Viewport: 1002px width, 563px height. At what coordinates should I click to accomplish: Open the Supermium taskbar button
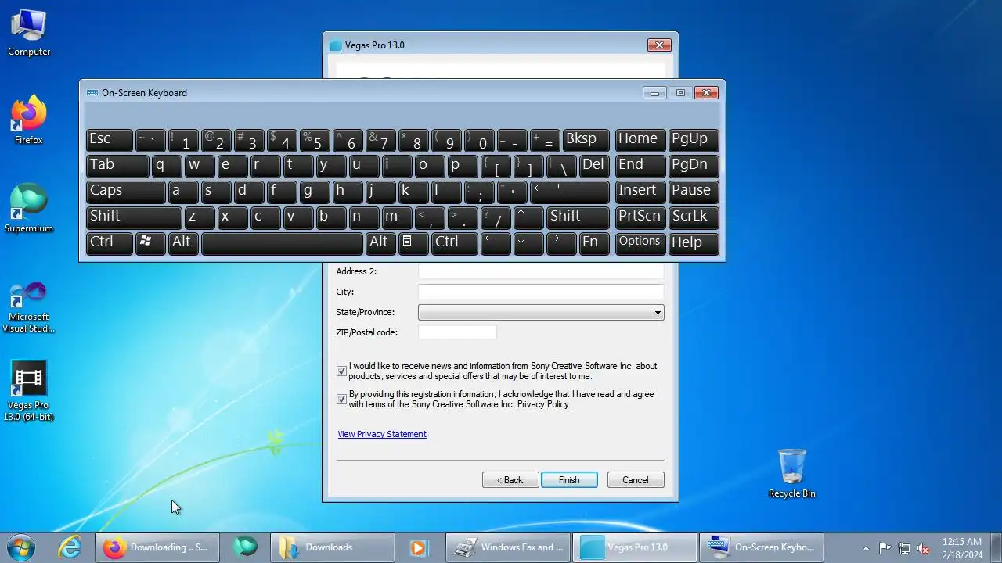pyautogui.click(x=245, y=547)
